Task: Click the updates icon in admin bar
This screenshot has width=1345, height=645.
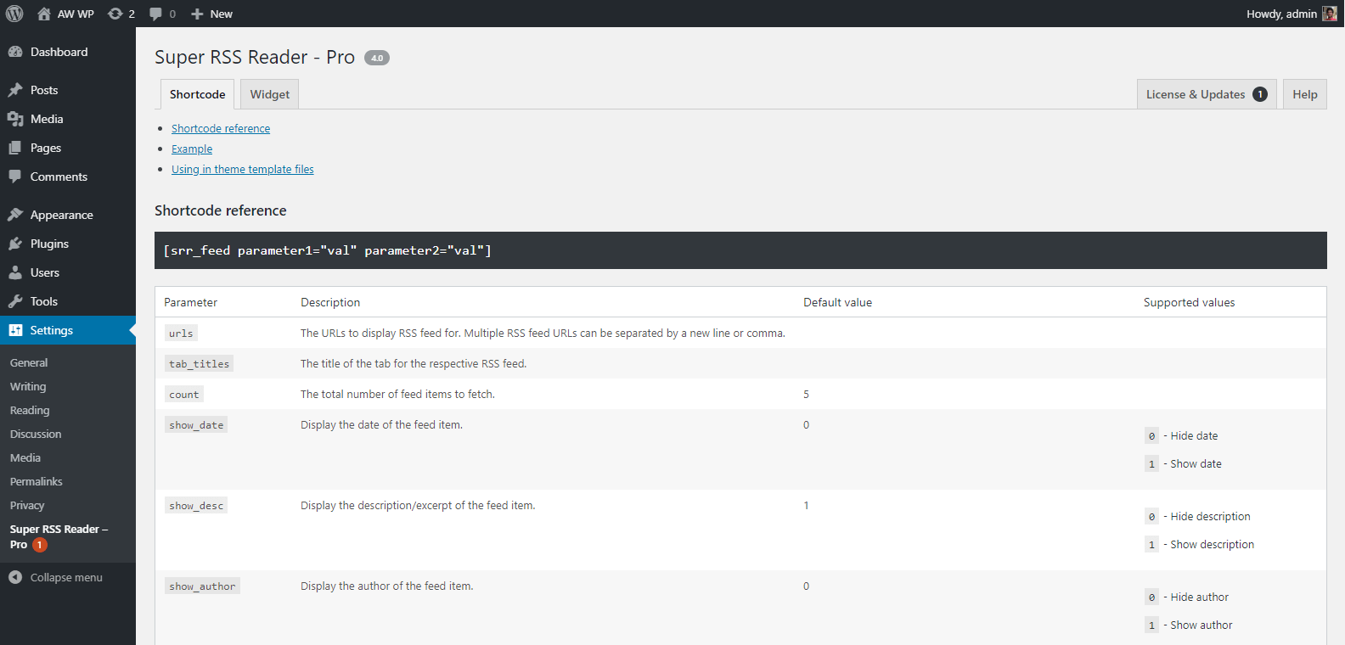Action: click(x=115, y=14)
